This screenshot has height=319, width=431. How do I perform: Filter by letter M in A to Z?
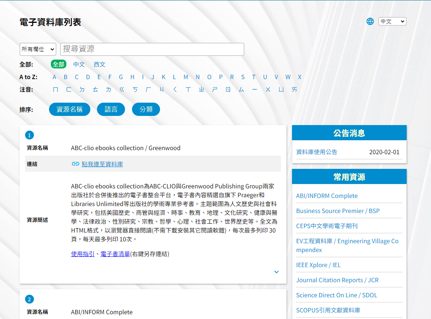186,77
